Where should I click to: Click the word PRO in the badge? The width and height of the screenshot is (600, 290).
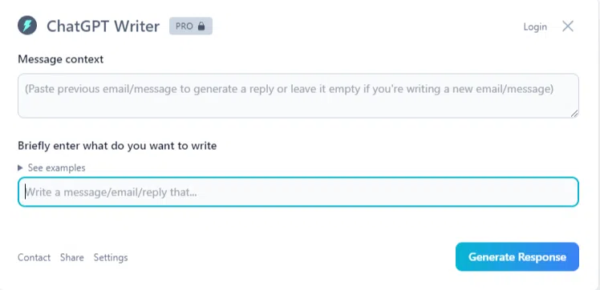coord(184,26)
